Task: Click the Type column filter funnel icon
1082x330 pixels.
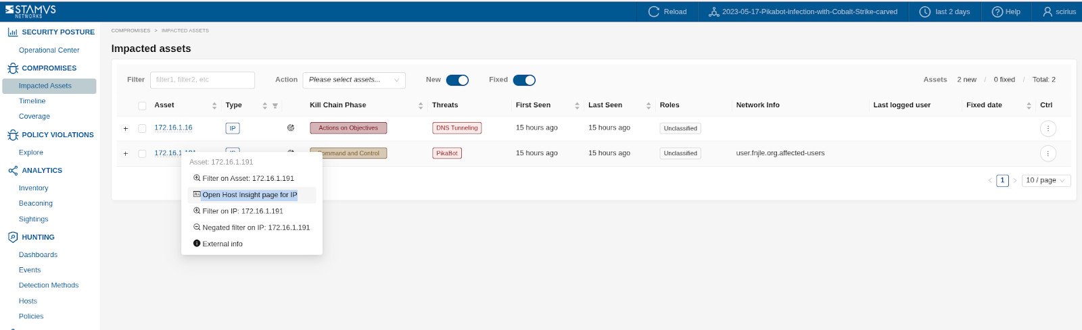Action: point(275,106)
